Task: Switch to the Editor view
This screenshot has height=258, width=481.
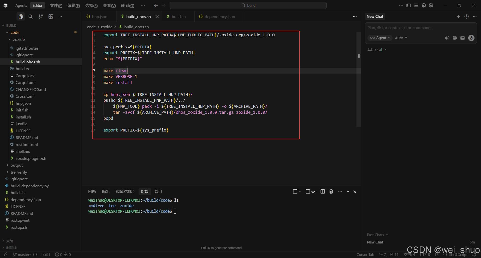Action: [38, 5]
